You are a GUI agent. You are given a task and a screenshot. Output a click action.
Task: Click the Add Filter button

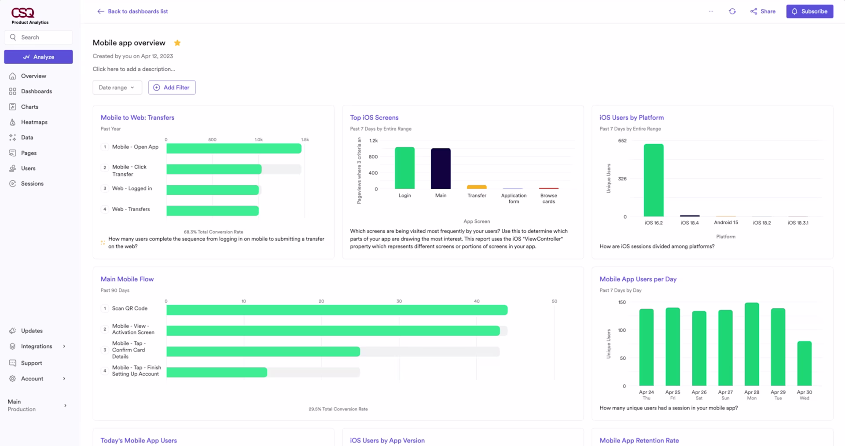point(172,87)
